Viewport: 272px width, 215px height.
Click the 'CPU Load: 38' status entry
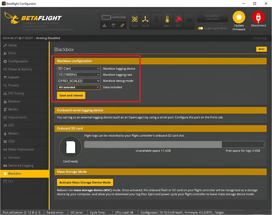pyautogui.click(x=124, y=212)
